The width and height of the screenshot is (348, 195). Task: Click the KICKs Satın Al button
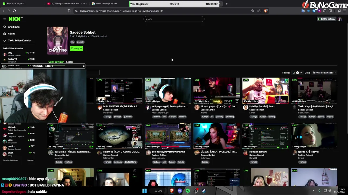coord(327,19)
